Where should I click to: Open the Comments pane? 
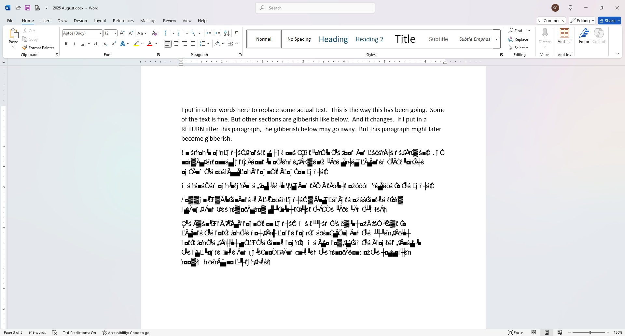click(x=551, y=20)
